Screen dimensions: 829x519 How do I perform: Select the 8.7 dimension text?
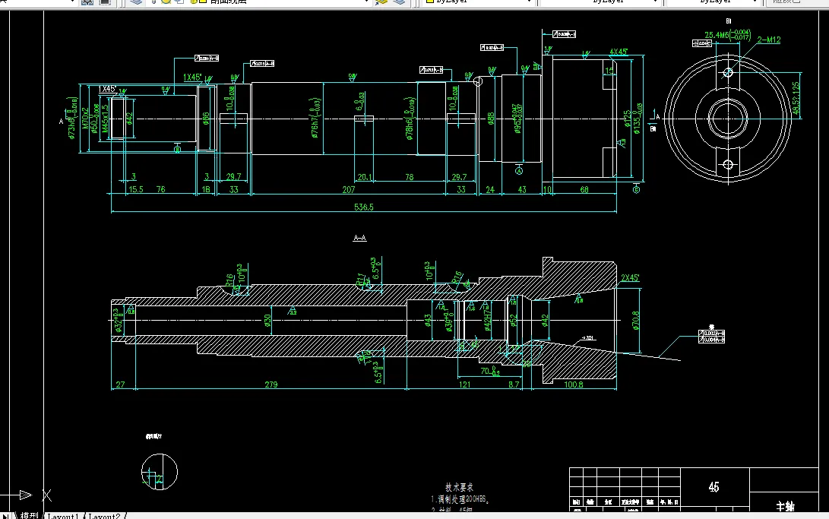514,385
